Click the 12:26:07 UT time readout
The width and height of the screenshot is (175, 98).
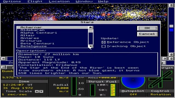tap(17, 85)
